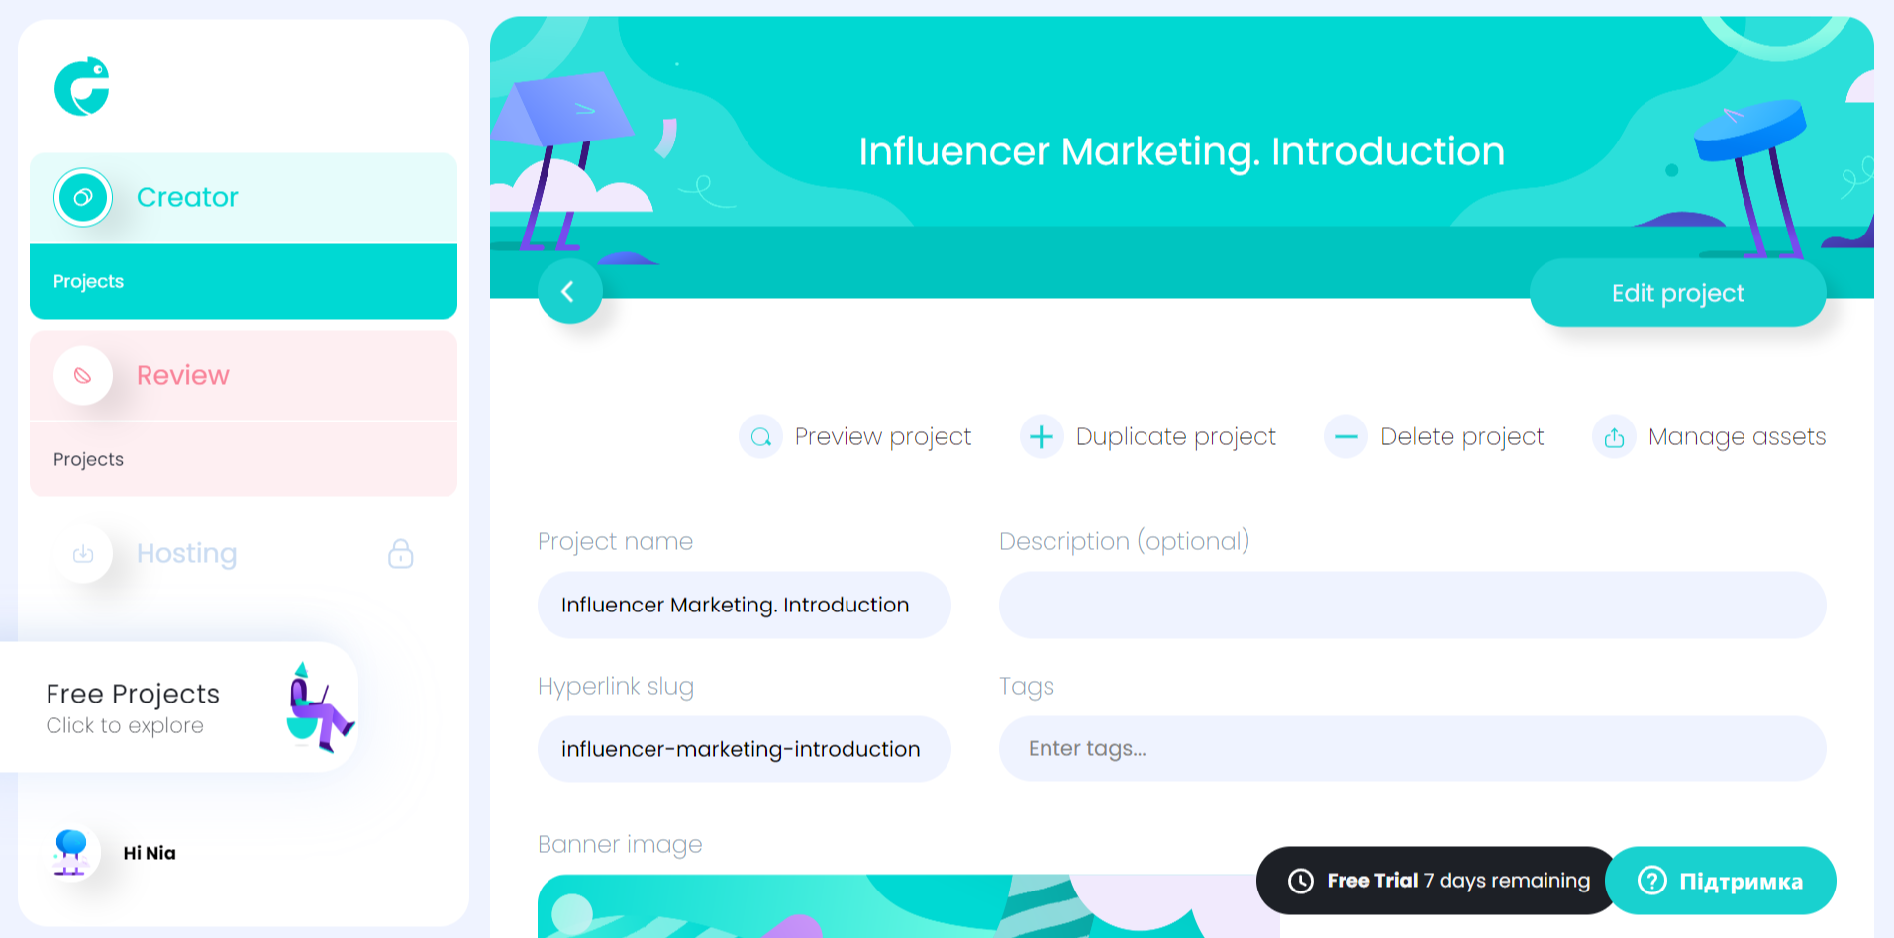Screen dimensions: 1894x938
Task: Click the Duplicate project plus icon
Action: coord(1042,436)
